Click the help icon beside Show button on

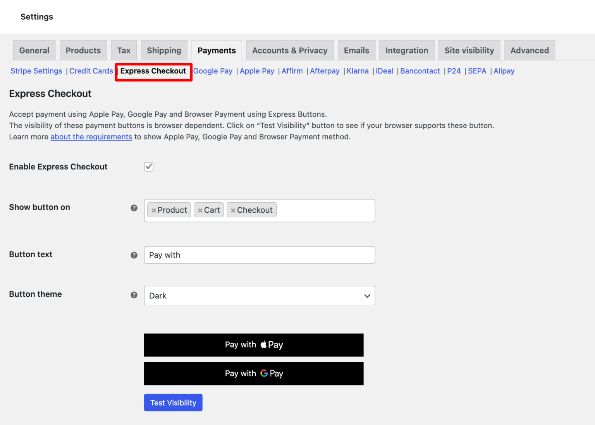[134, 208]
